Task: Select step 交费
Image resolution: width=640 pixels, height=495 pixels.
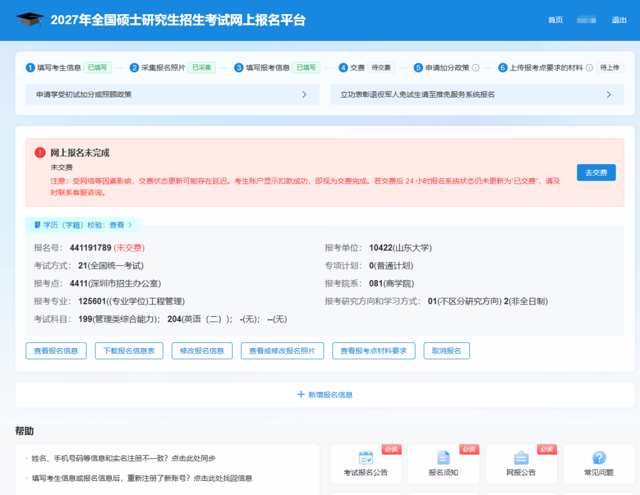Action: [x=357, y=67]
